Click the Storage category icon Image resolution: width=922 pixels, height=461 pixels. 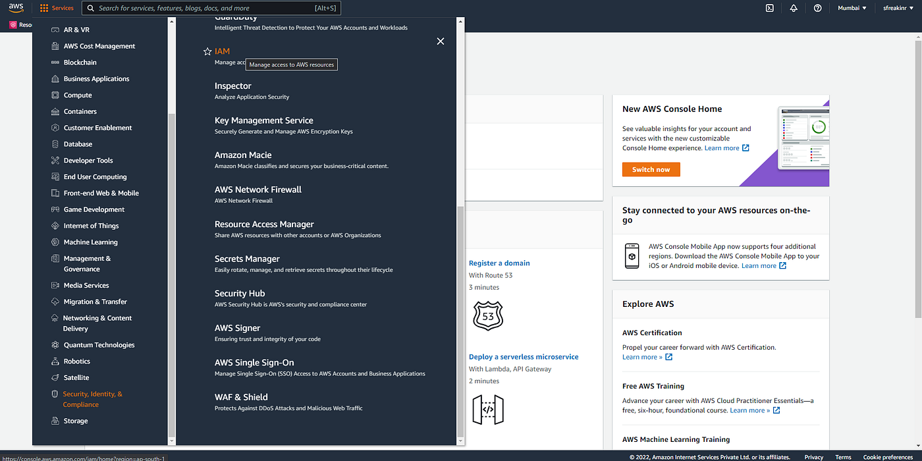[x=55, y=421]
